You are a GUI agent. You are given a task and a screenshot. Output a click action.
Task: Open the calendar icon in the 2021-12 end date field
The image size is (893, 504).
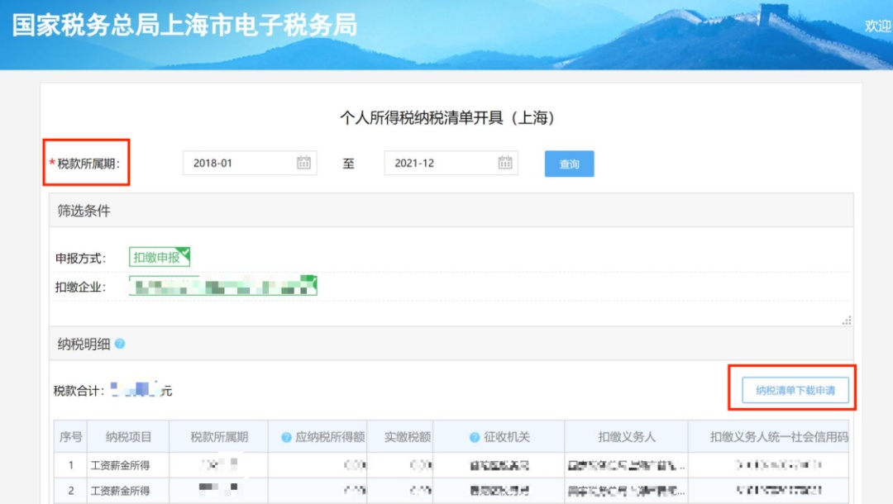505,163
